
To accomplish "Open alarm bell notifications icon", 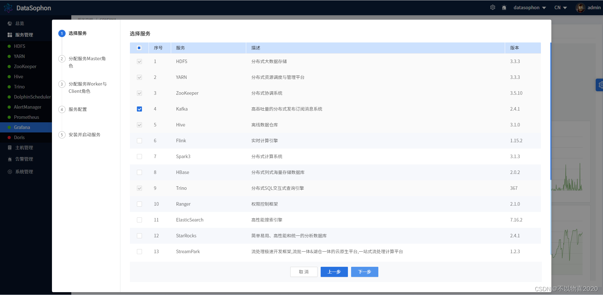I will [504, 7].
